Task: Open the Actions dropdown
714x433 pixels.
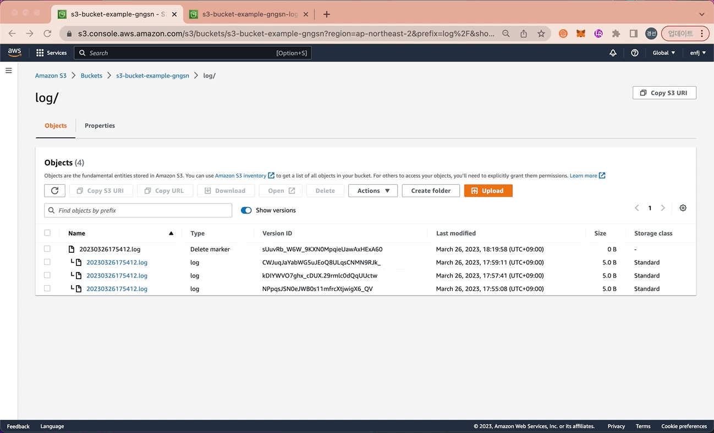Action: tap(373, 191)
